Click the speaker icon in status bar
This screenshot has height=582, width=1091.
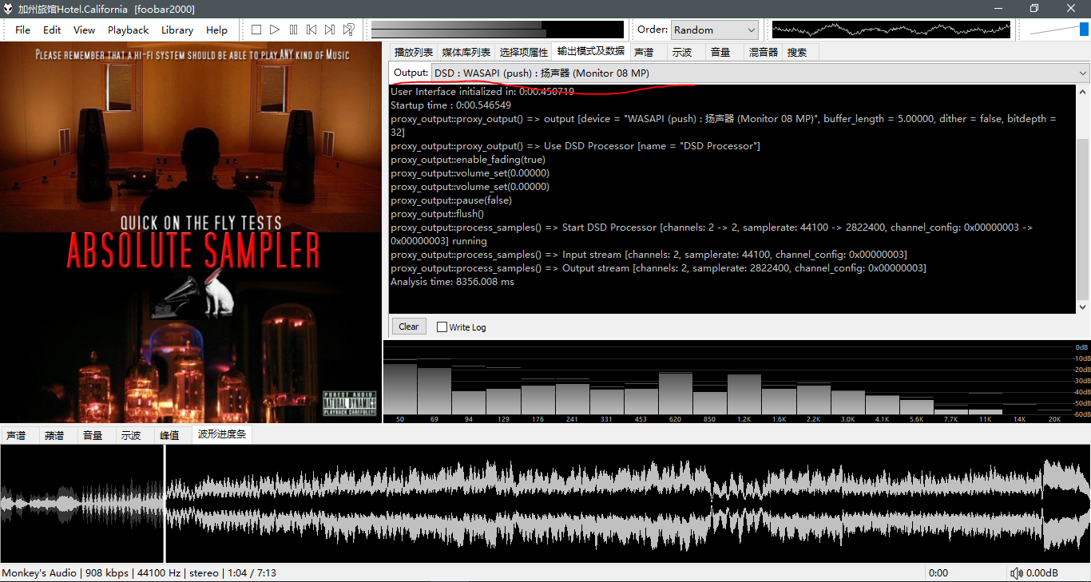click(1016, 573)
